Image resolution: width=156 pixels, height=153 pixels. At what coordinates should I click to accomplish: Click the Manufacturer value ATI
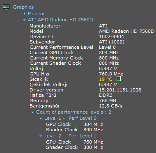[103, 26]
